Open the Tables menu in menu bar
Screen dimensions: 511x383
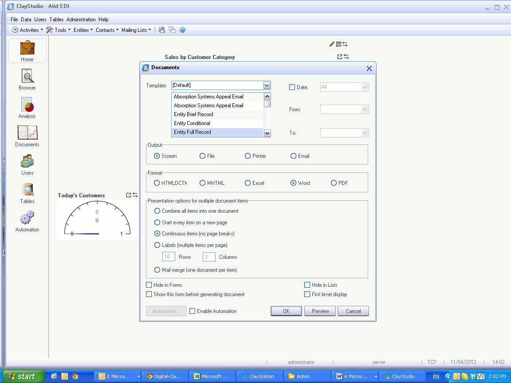(56, 20)
